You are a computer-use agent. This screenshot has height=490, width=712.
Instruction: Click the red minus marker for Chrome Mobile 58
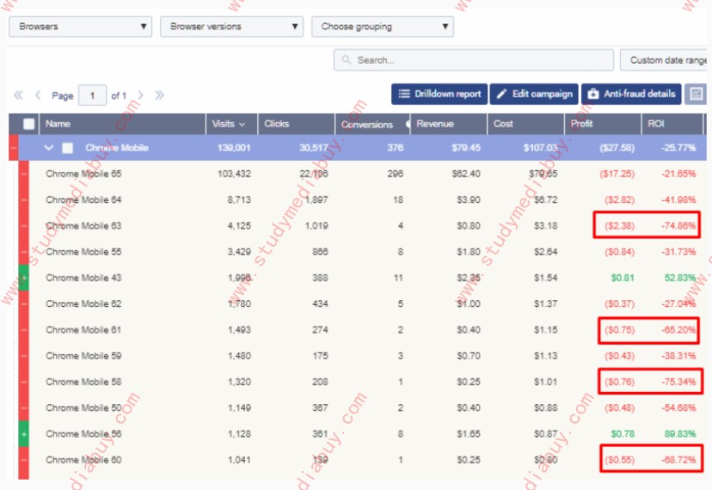[23, 382]
